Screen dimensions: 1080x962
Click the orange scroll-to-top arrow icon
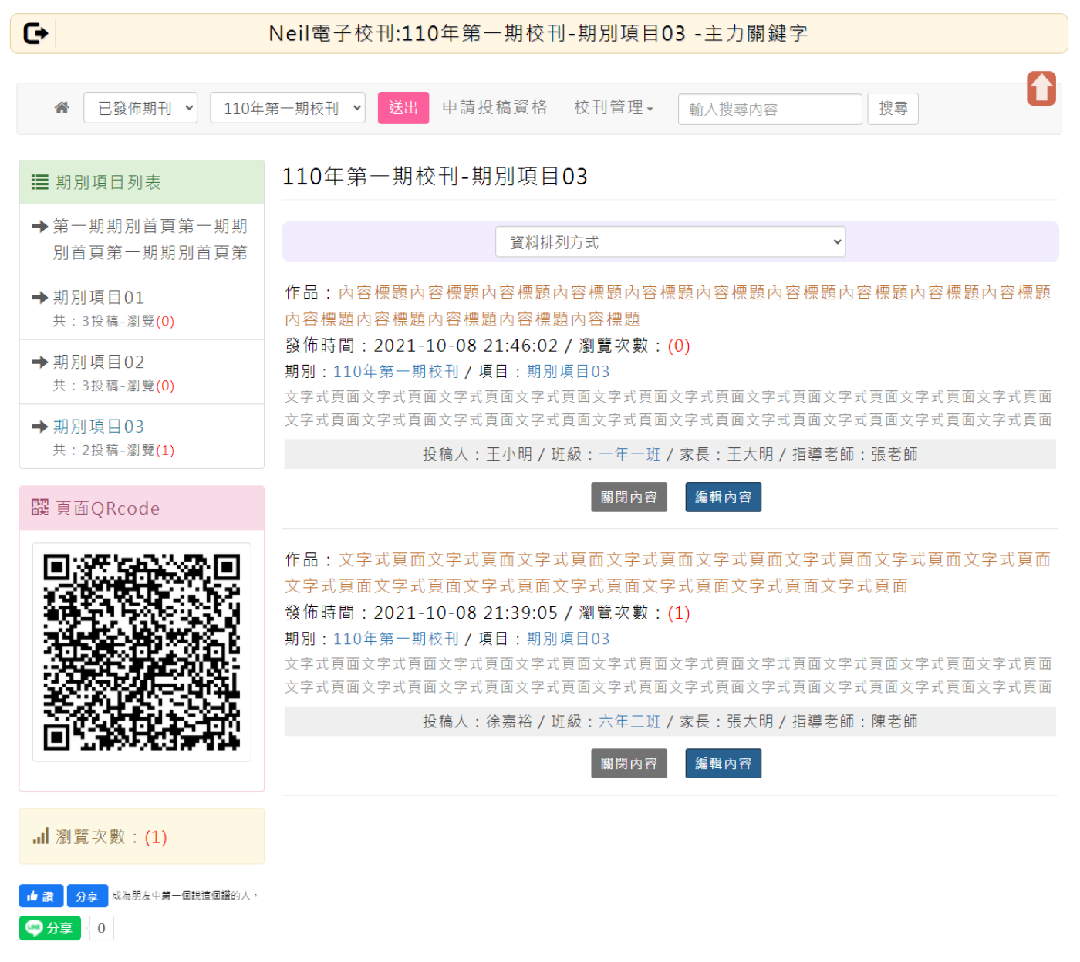pyautogui.click(x=1041, y=88)
